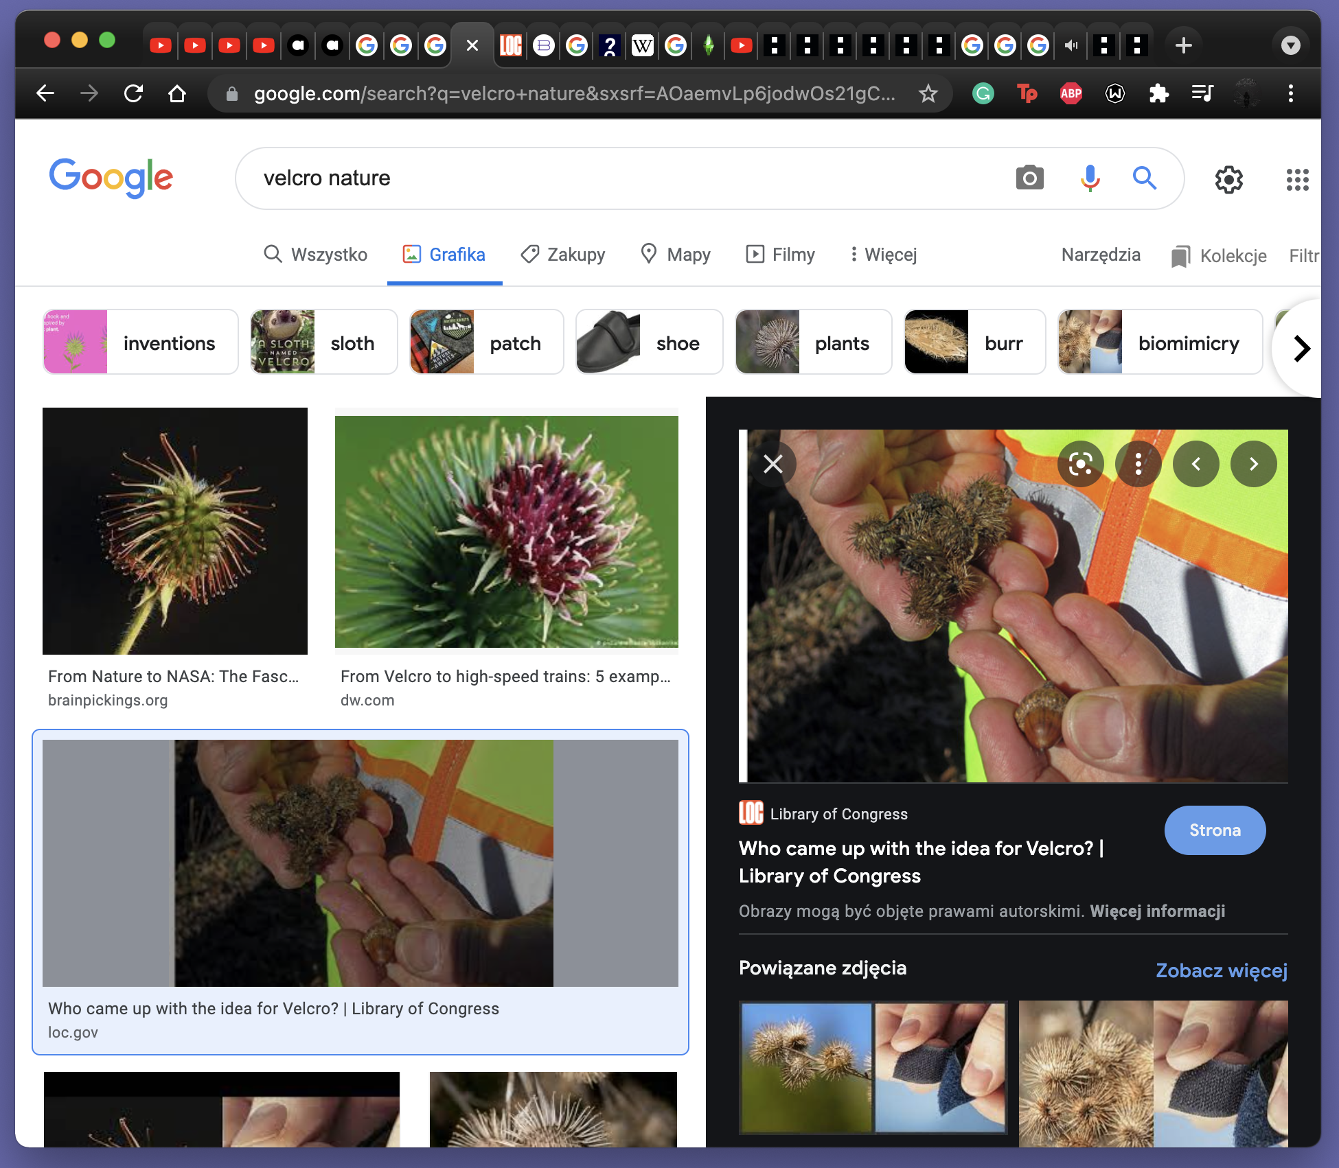Close the active browser tab
Image resolution: width=1339 pixels, height=1168 pixels.
pyautogui.click(x=472, y=45)
